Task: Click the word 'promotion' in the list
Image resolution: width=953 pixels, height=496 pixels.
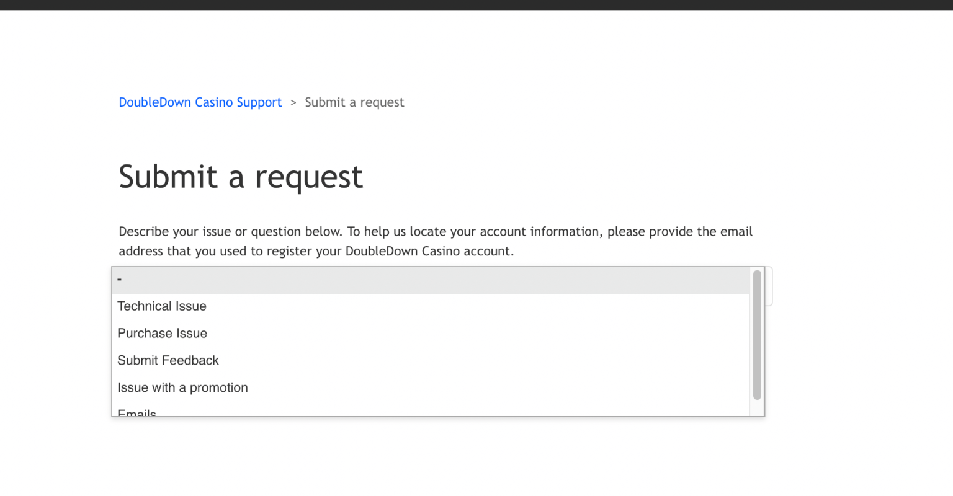Action: (x=218, y=388)
